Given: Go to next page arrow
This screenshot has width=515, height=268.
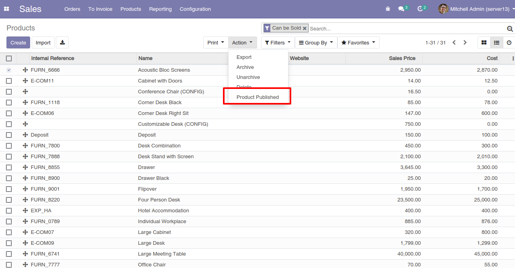Looking at the screenshot, I should click(465, 42).
